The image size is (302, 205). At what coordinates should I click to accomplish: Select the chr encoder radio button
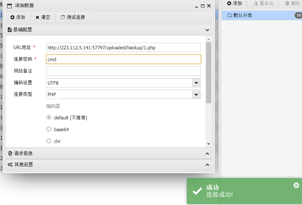click(x=49, y=141)
